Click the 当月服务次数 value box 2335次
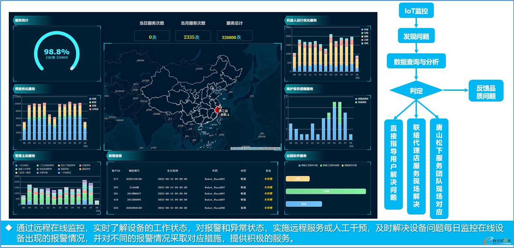 click(x=193, y=36)
